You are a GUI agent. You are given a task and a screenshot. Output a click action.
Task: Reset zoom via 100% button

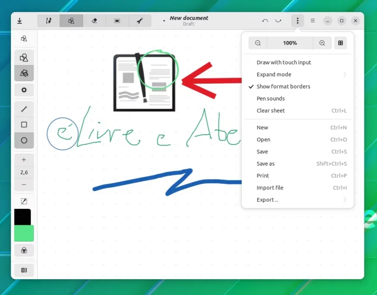pos(290,43)
